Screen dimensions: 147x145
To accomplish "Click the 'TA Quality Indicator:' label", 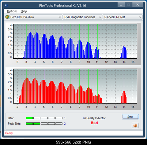I will [94, 118].
